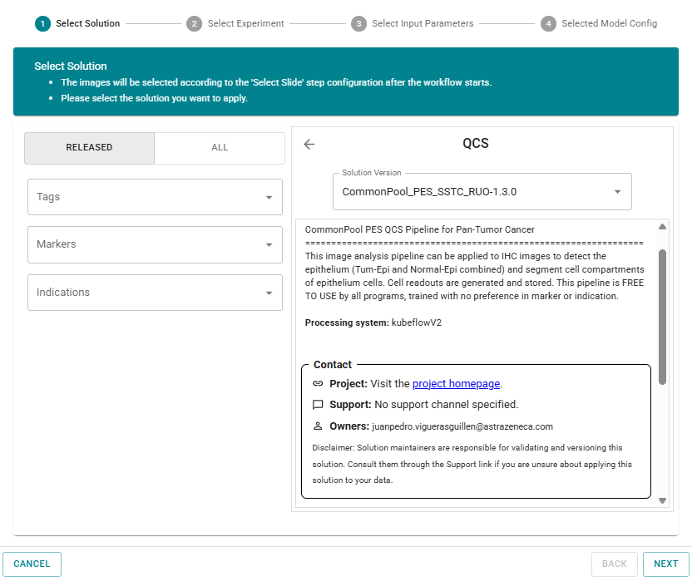
Task: Open the Tags dropdown
Action: (x=155, y=197)
